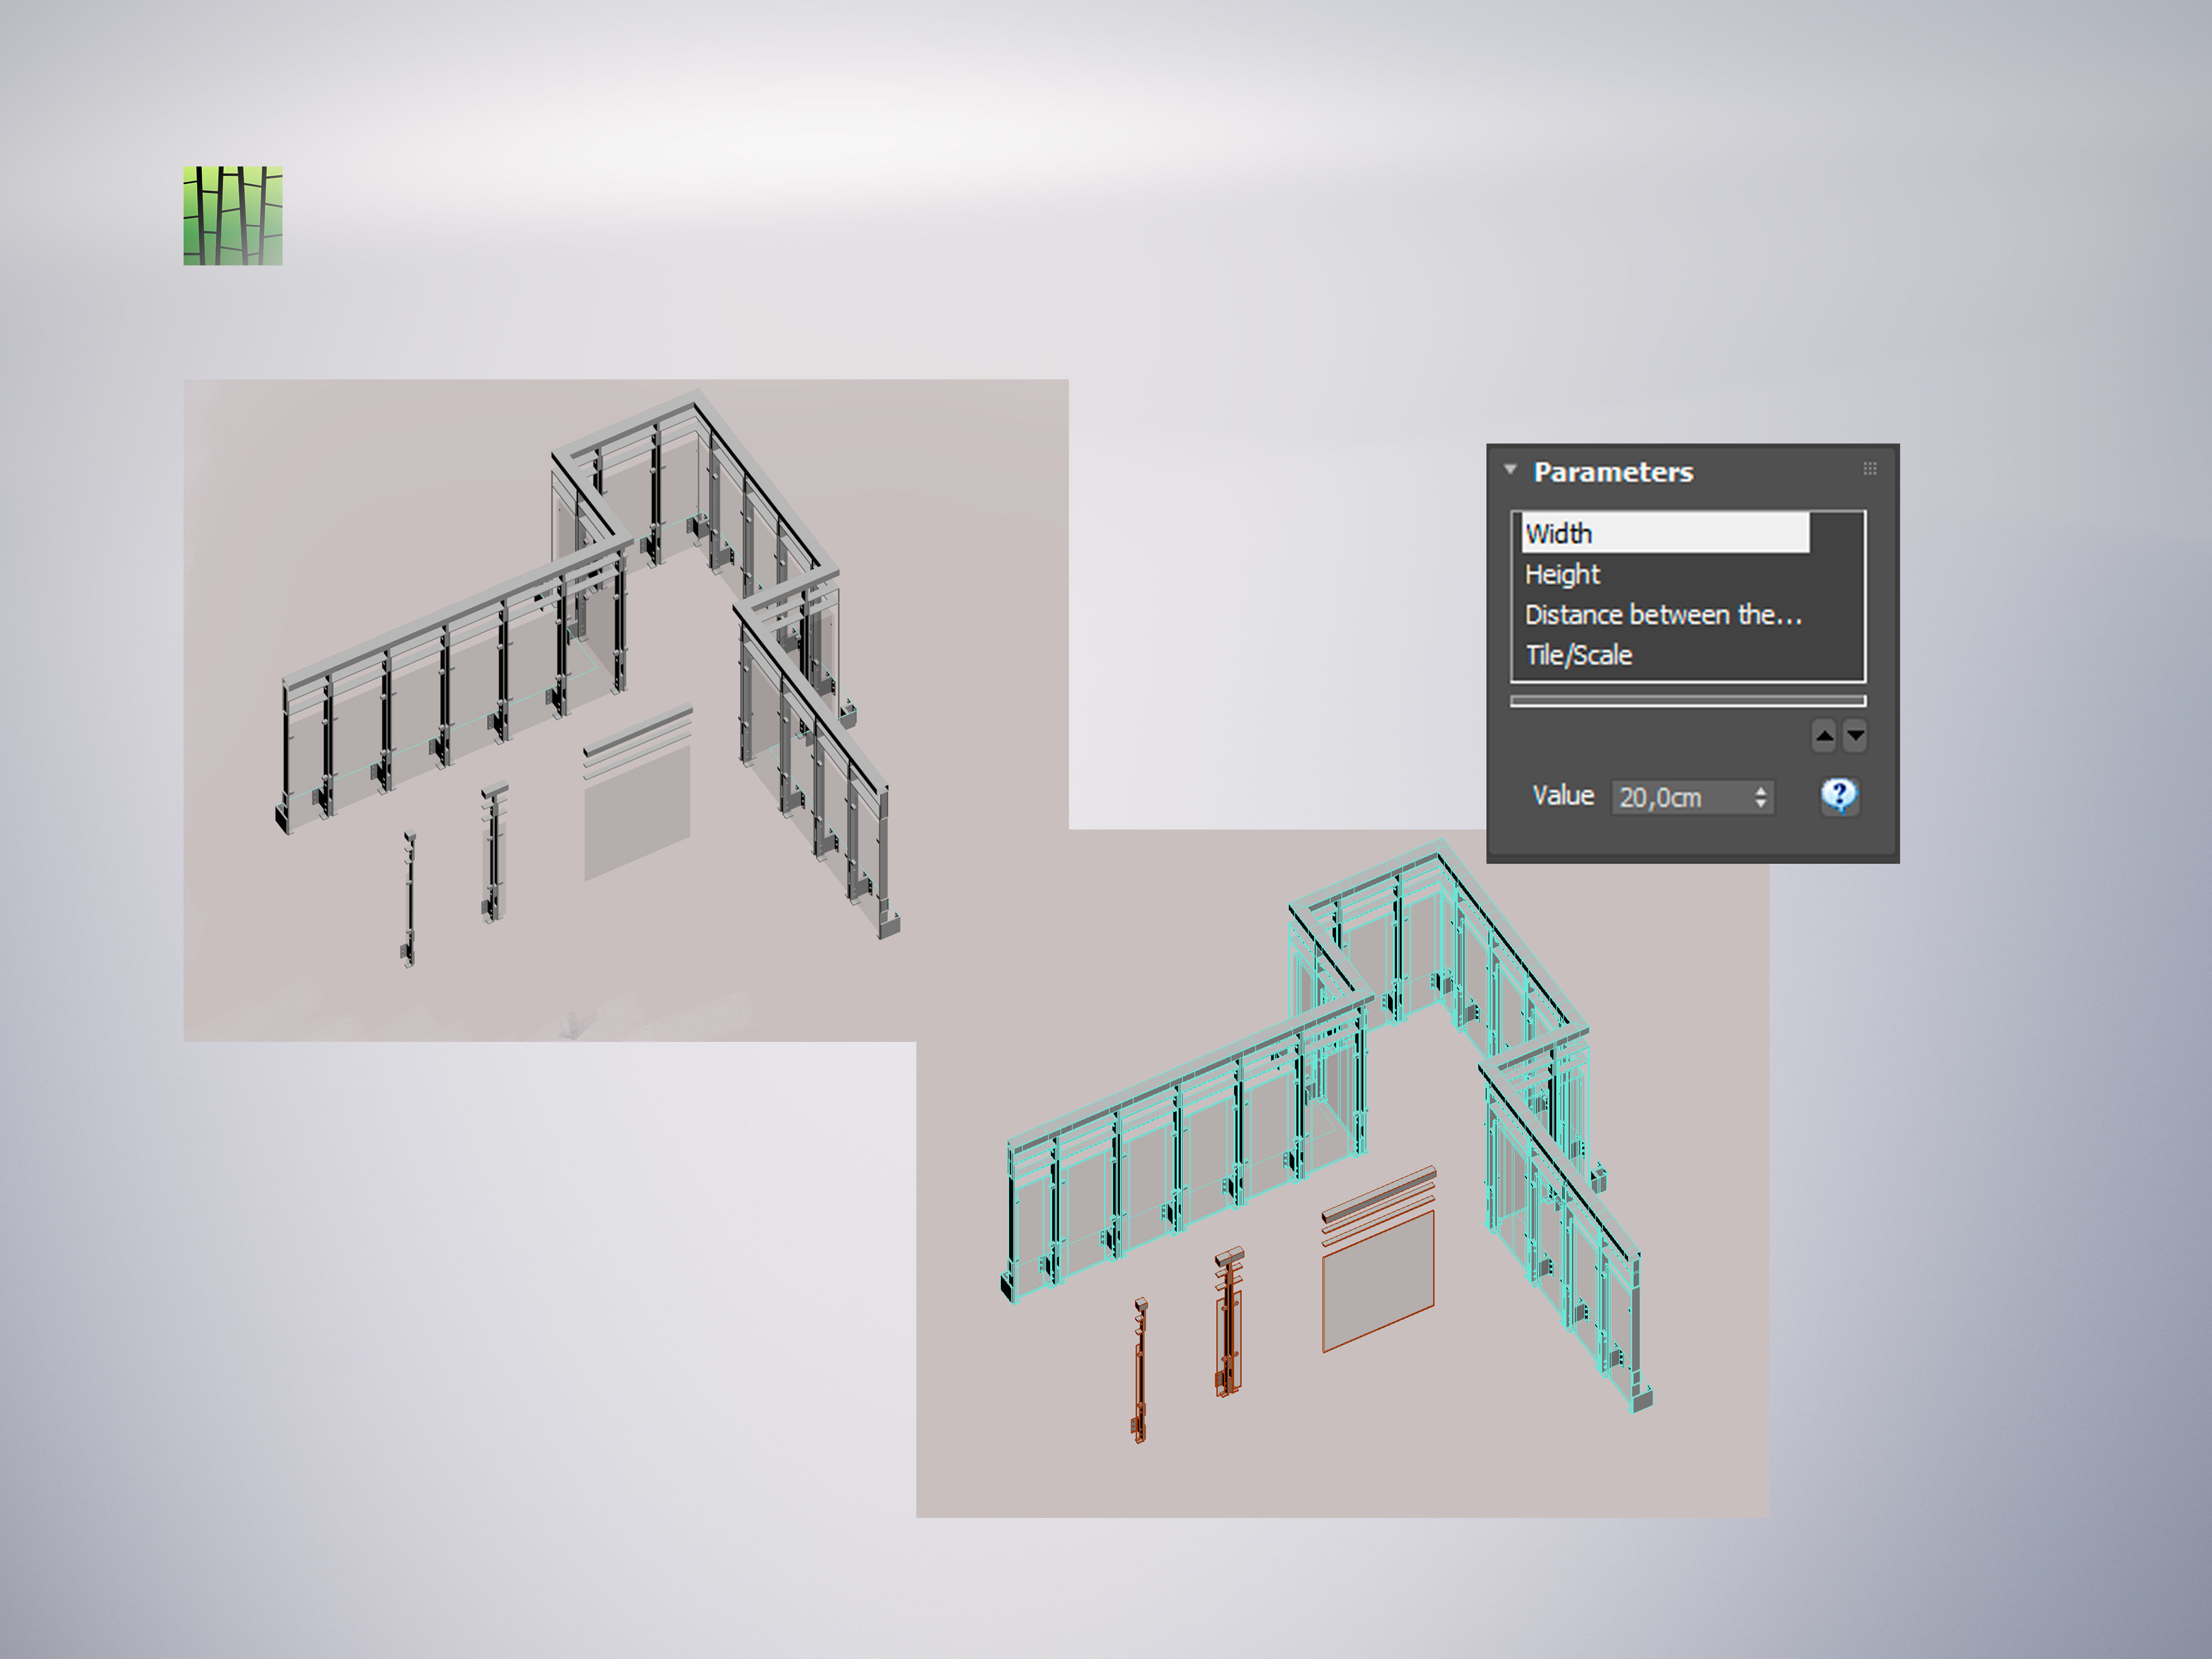This screenshot has width=2212, height=1659.
Task: Click the Parameters panel title text
Action: click(1614, 471)
